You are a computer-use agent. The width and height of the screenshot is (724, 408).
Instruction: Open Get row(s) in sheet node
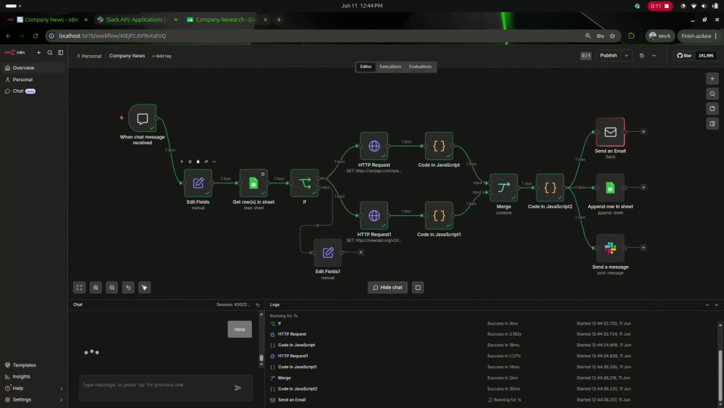pyautogui.click(x=253, y=183)
